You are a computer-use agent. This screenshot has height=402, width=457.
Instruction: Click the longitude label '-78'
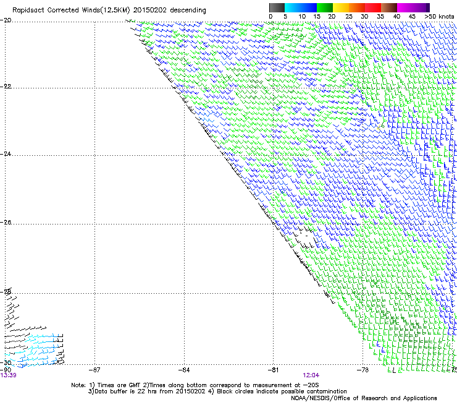tap(363, 370)
